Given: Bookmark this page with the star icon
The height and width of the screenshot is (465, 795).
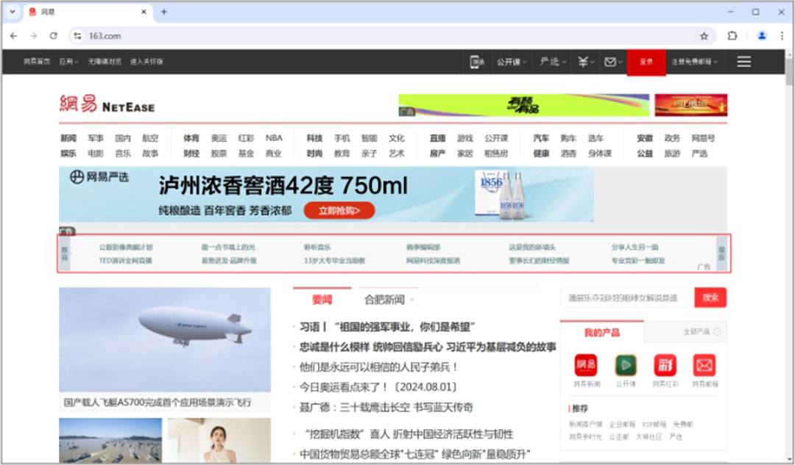Looking at the screenshot, I should point(704,35).
